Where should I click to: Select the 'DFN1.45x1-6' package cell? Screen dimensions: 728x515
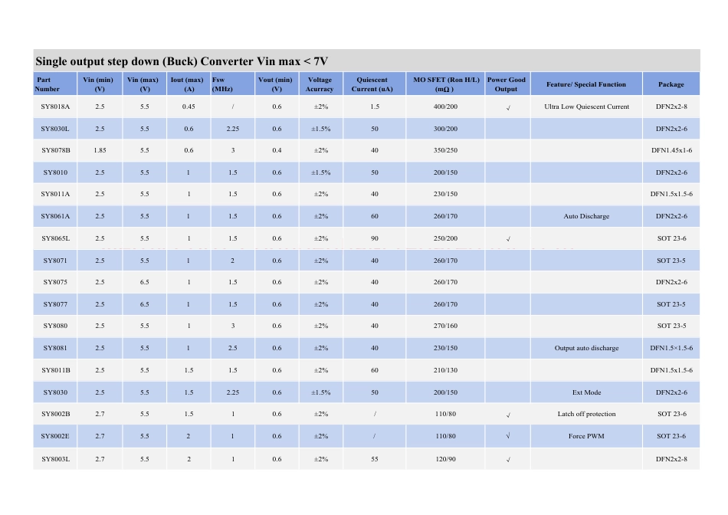[671, 150]
